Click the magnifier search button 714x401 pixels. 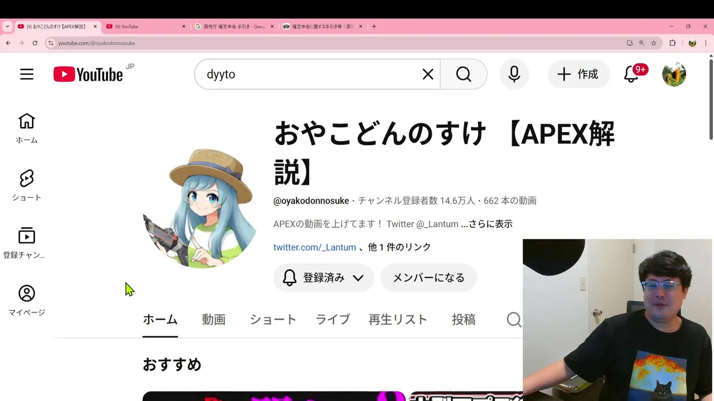464,74
